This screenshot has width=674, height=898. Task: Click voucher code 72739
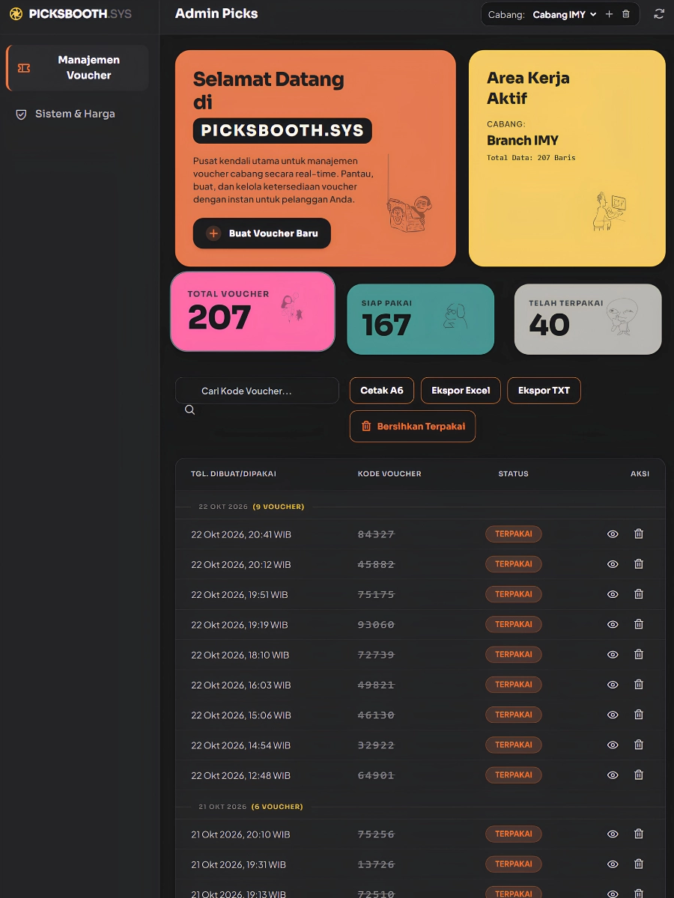[x=376, y=655]
